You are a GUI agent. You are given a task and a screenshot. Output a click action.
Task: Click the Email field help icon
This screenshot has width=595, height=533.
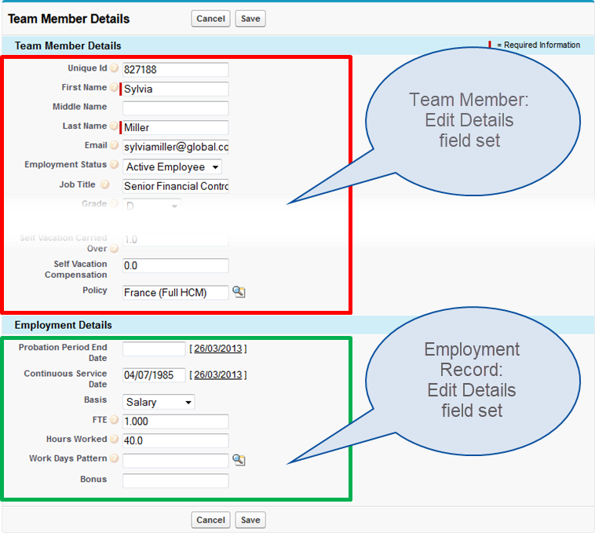(115, 146)
